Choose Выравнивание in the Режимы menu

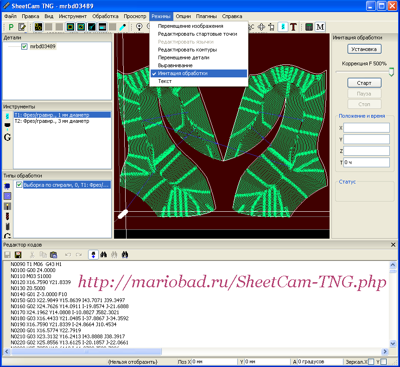pos(199,65)
